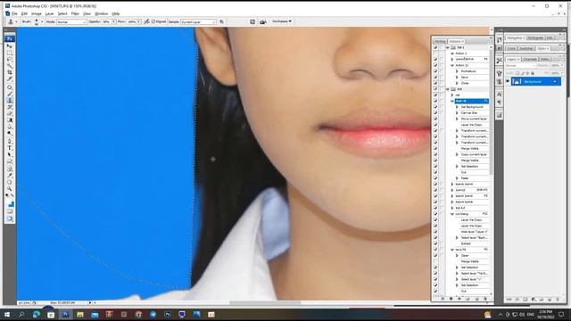Open Telegram from the taskbar

[153, 315]
